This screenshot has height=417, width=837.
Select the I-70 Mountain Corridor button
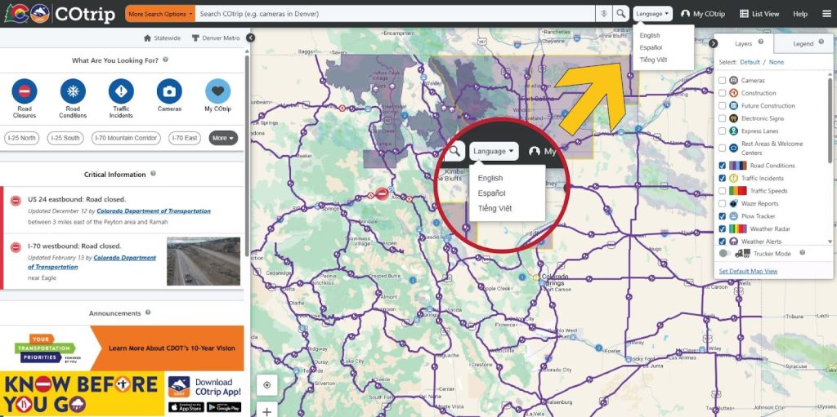tap(126, 138)
